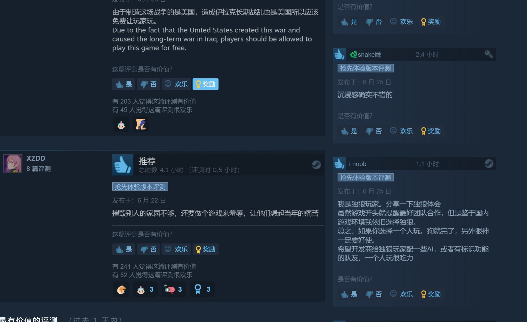Viewport: 527px width, 322px height.
Task: Vote 否 on i noob's review
Action: [374, 294]
